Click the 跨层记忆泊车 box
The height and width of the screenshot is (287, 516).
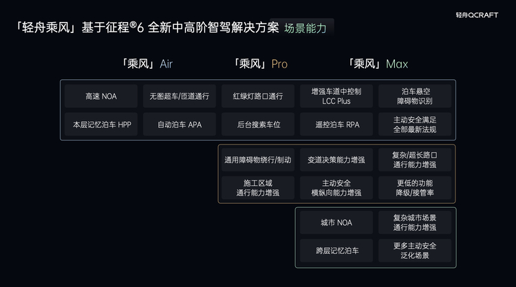(x=336, y=250)
